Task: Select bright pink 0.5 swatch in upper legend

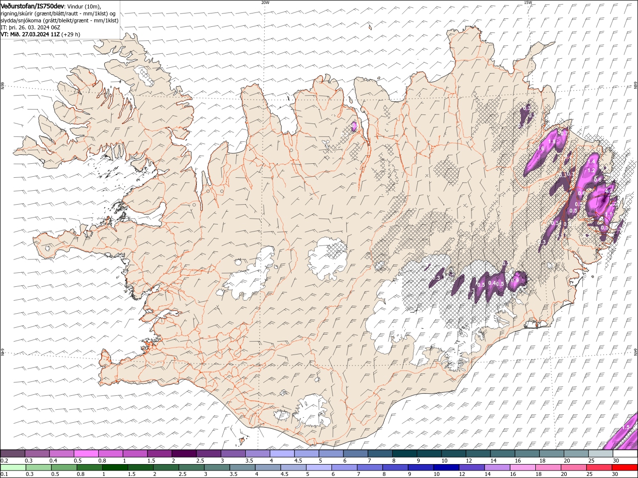Action: click(86, 453)
